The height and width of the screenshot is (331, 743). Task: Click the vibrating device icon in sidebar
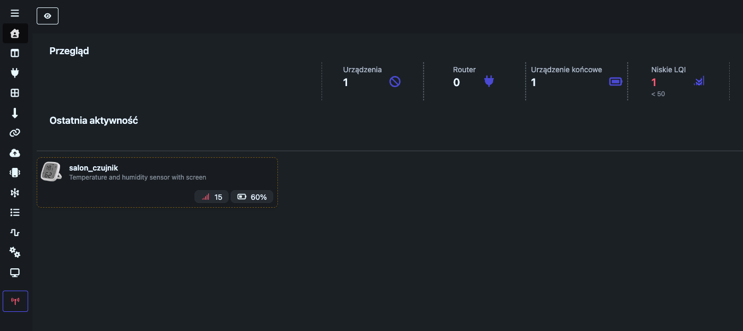15,173
